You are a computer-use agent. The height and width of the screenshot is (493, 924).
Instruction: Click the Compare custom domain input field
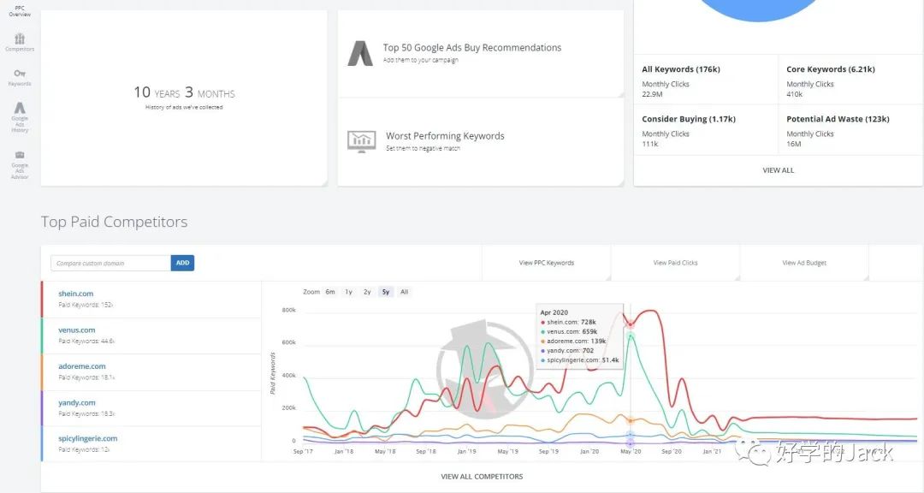(110, 263)
